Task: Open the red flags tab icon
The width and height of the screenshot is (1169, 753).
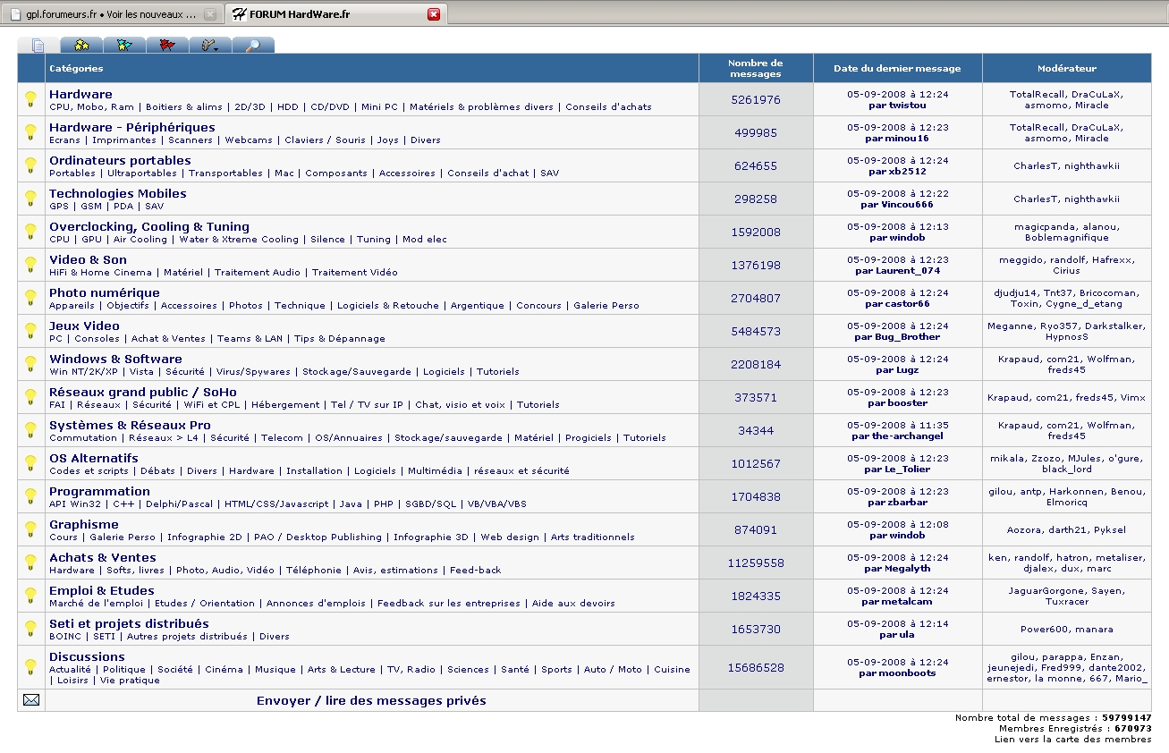Action: [x=167, y=45]
